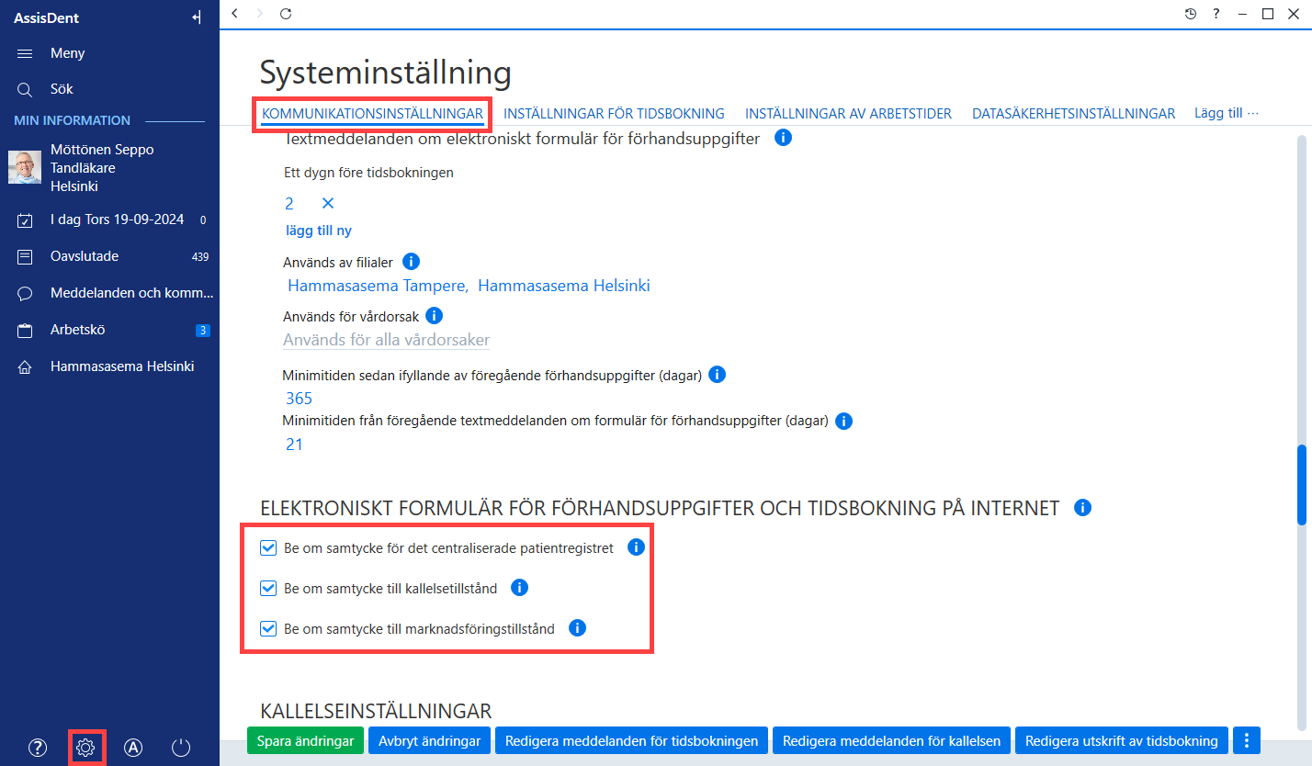Screen dimensions: 1312x766
Task: Click question mark help in title bar
Action: point(1216,13)
